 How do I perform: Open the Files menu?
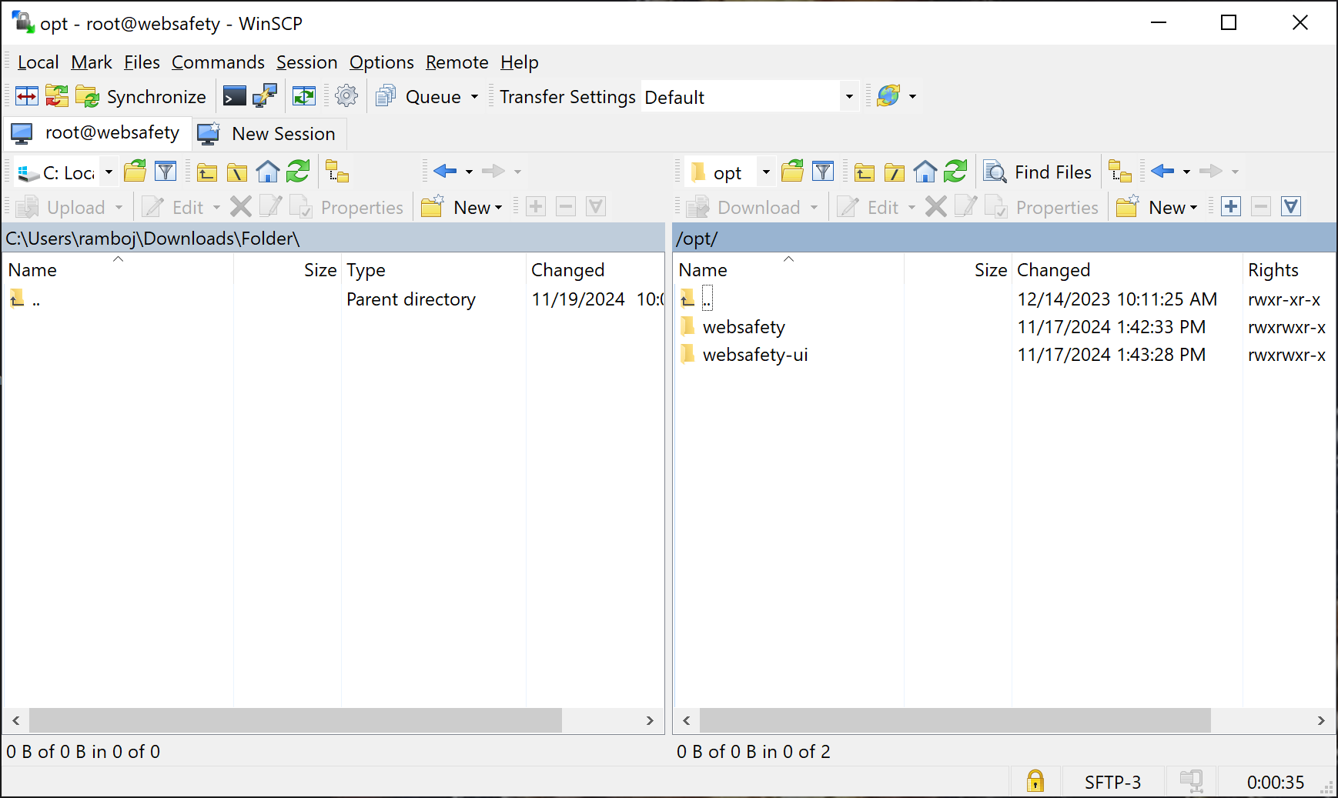tap(142, 62)
